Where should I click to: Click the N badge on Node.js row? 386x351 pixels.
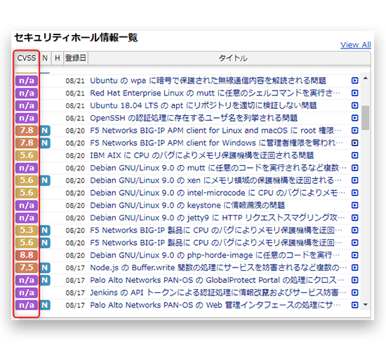45,267
